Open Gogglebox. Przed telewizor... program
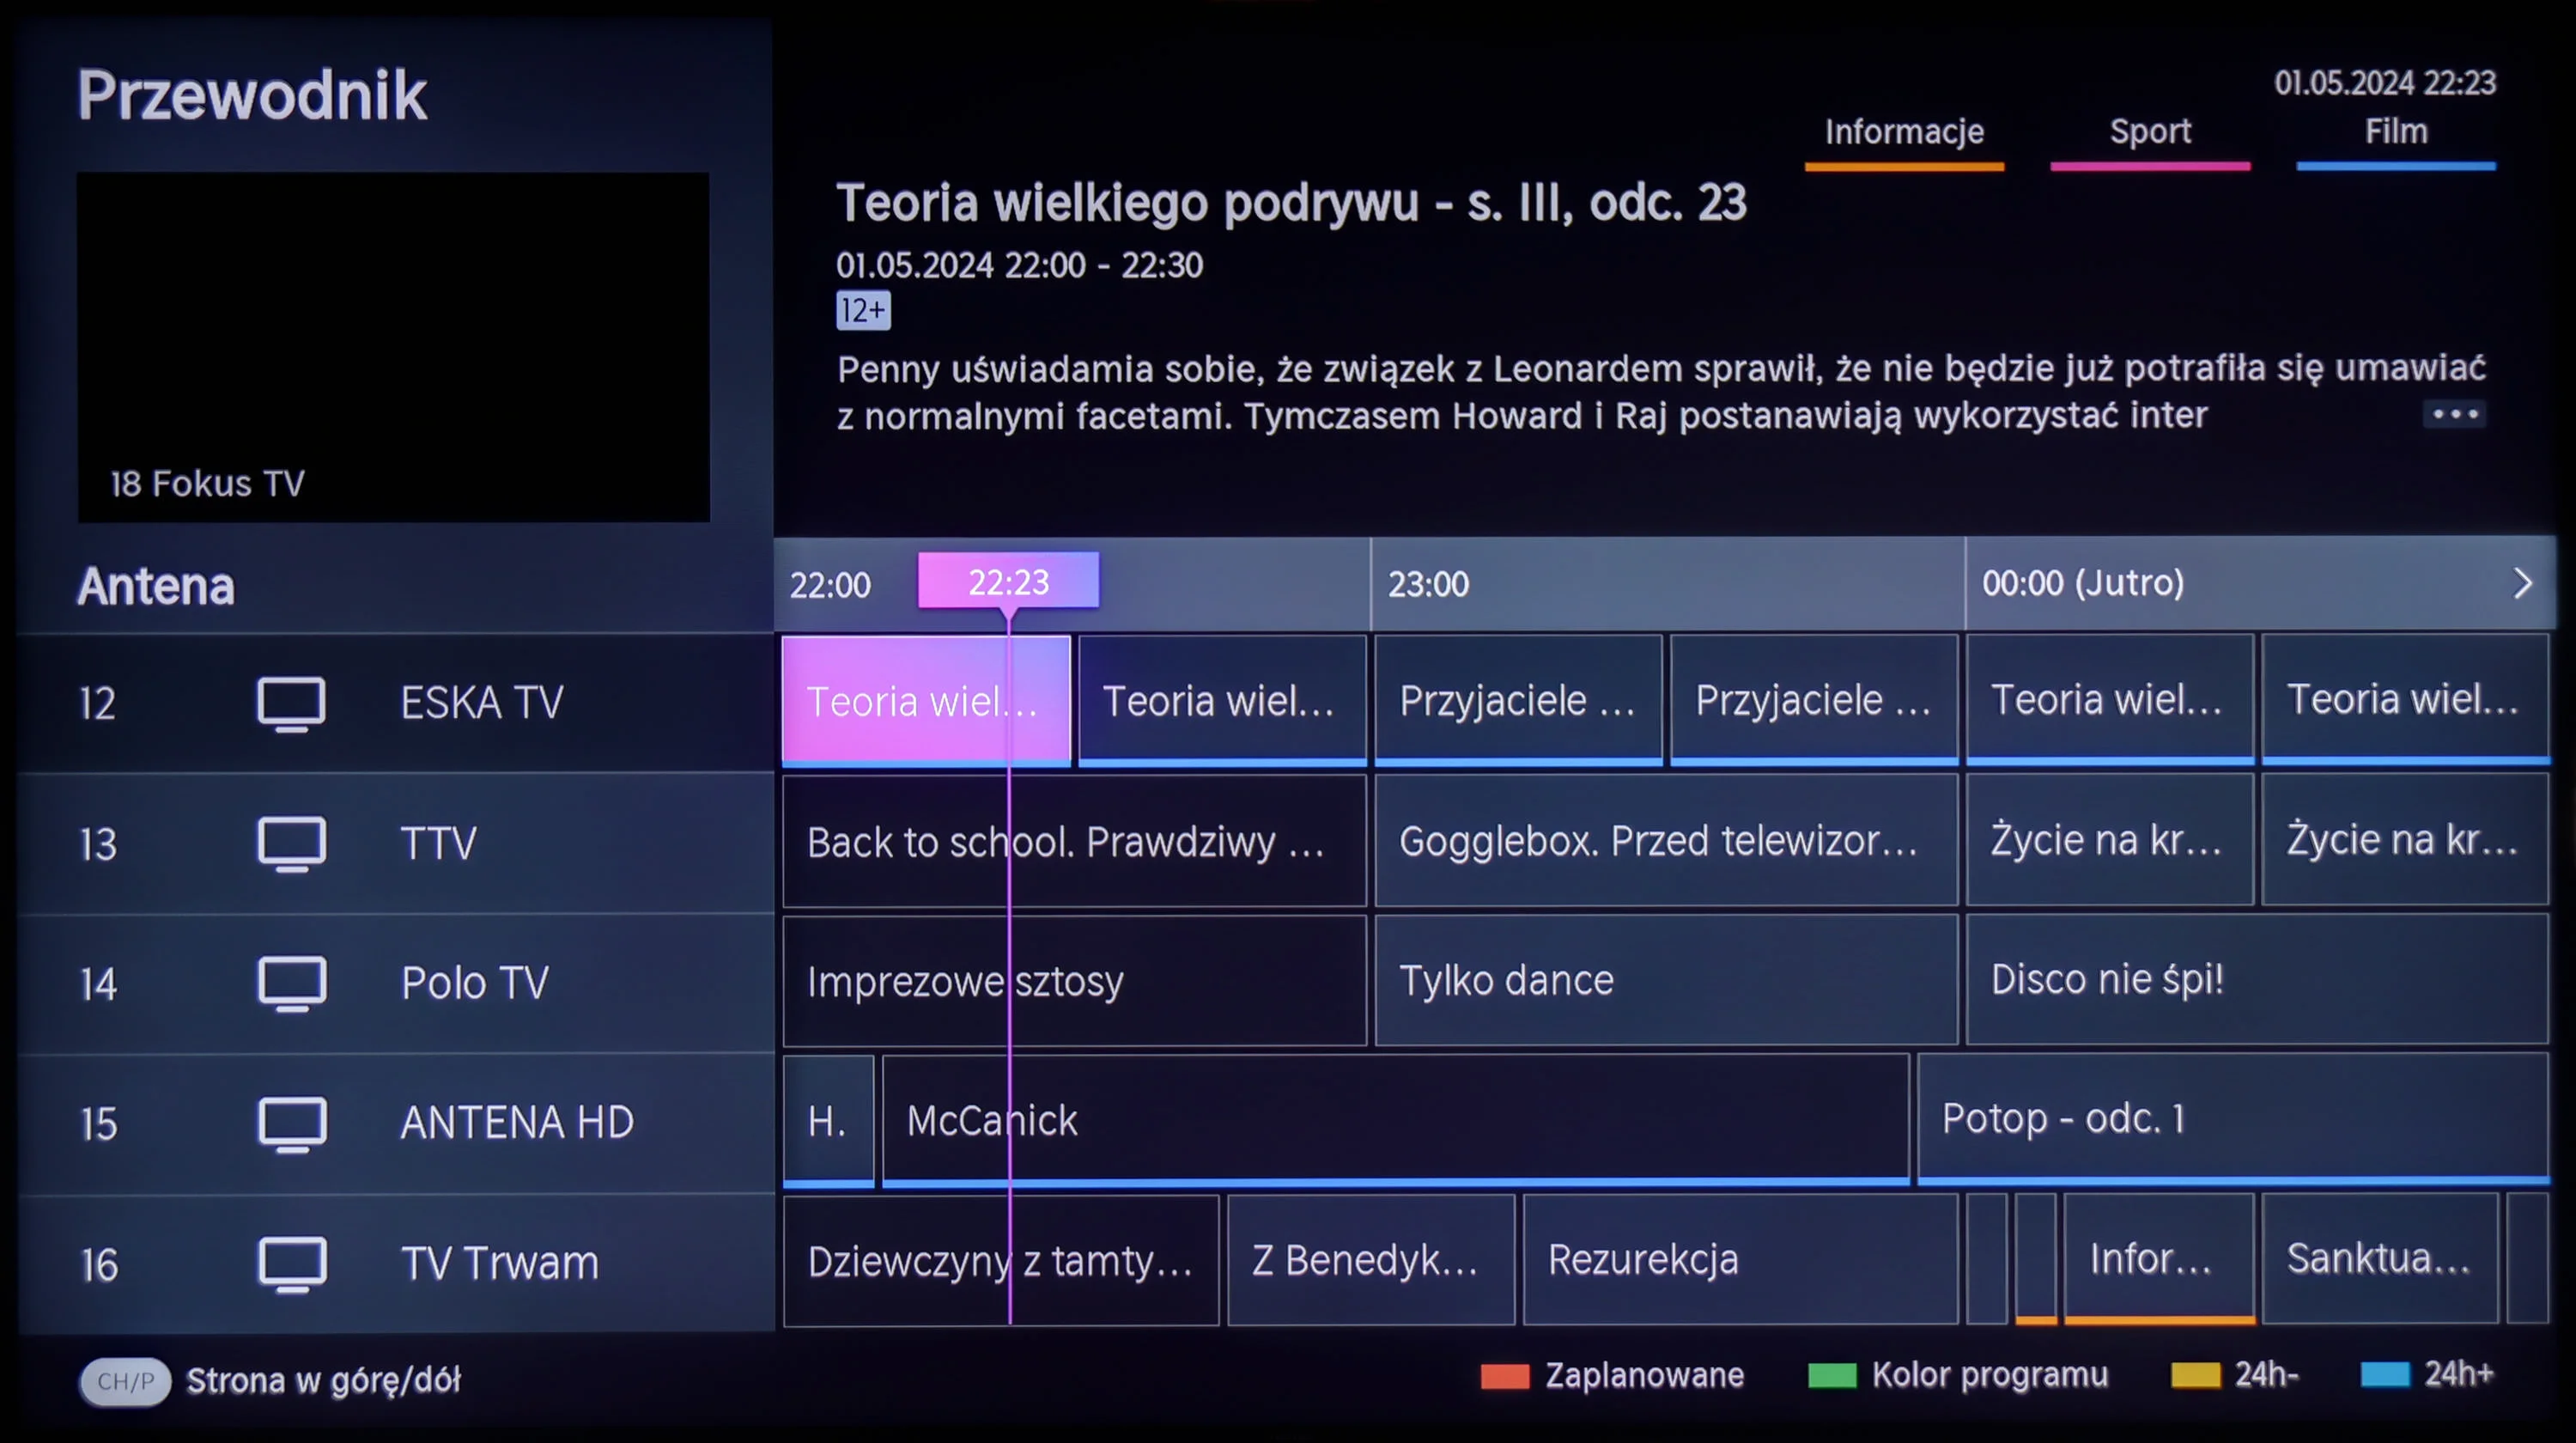This screenshot has height=1443, width=2576. pos(1666,841)
